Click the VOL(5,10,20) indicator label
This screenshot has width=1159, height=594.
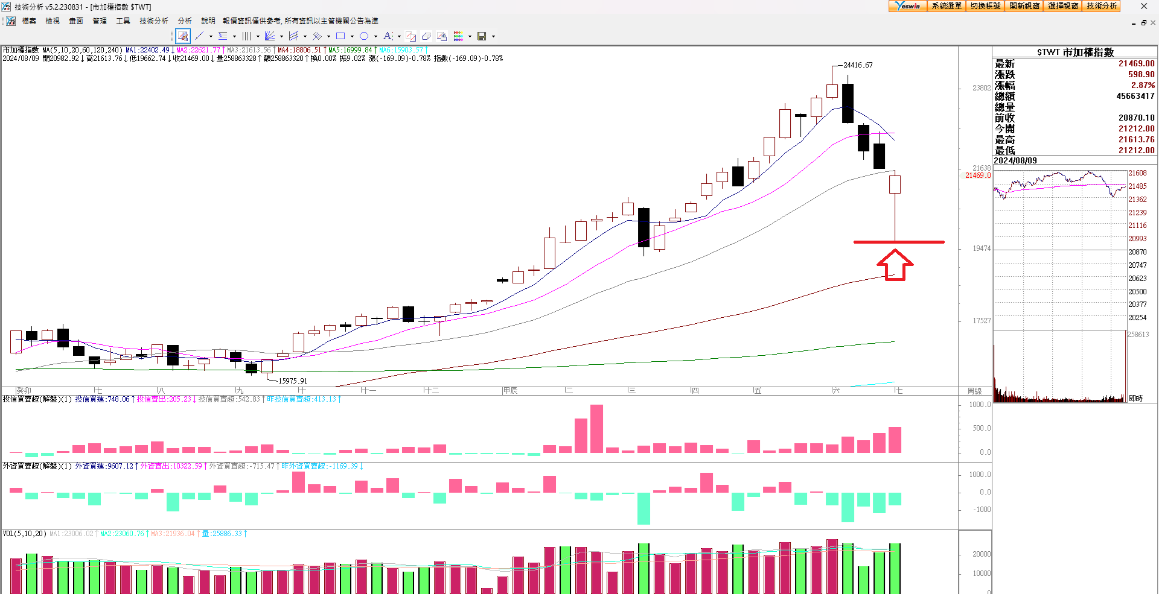tap(25, 534)
